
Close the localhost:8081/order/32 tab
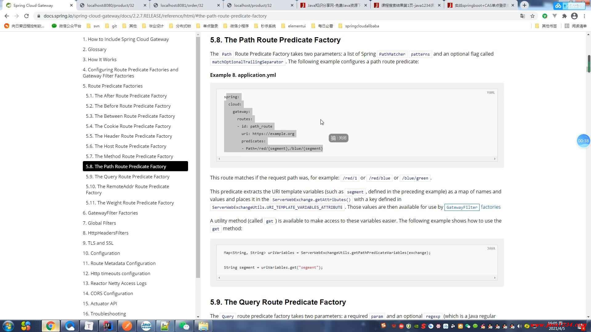[219, 5]
